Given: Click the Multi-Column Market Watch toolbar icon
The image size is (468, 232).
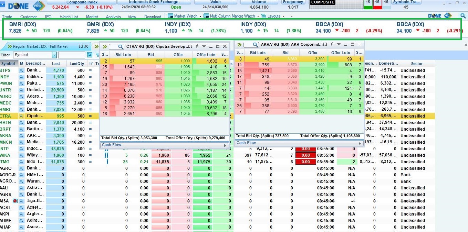Looking at the screenshot, I should [x=206, y=16].
